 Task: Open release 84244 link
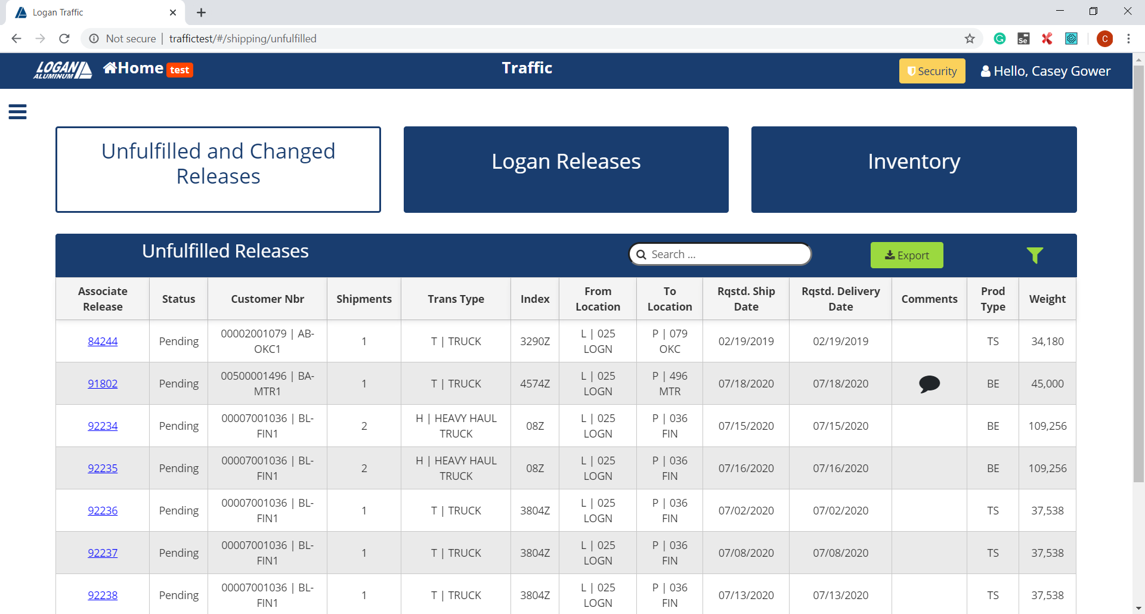tap(103, 342)
